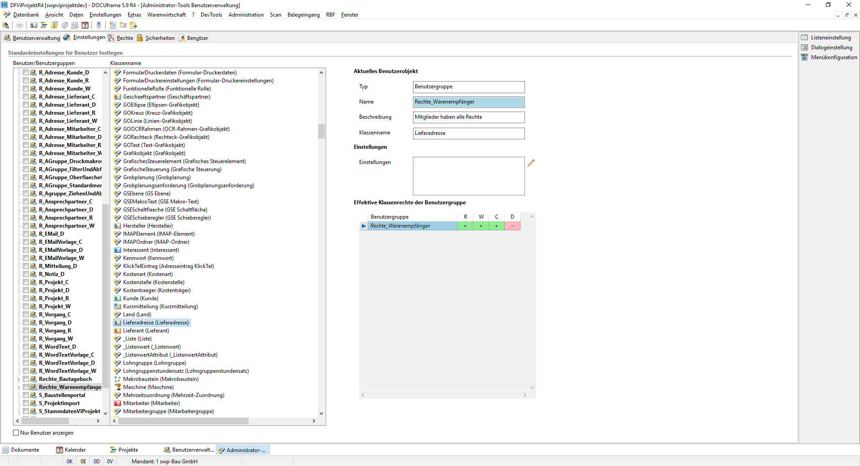Viewport: 860px width, 466px height.
Task: Enable the Nur Benutzer anzeigen checkbox
Action: tap(16, 433)
